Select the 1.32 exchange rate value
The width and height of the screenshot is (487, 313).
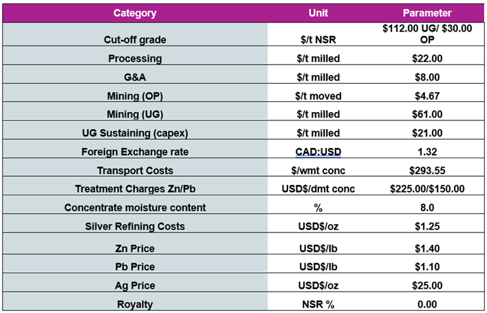(x=426, y=152)
